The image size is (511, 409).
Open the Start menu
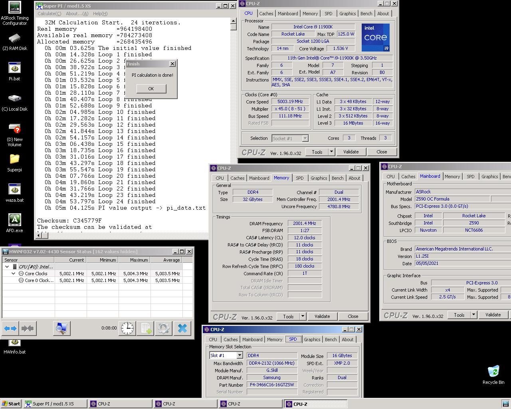(11, 404)
